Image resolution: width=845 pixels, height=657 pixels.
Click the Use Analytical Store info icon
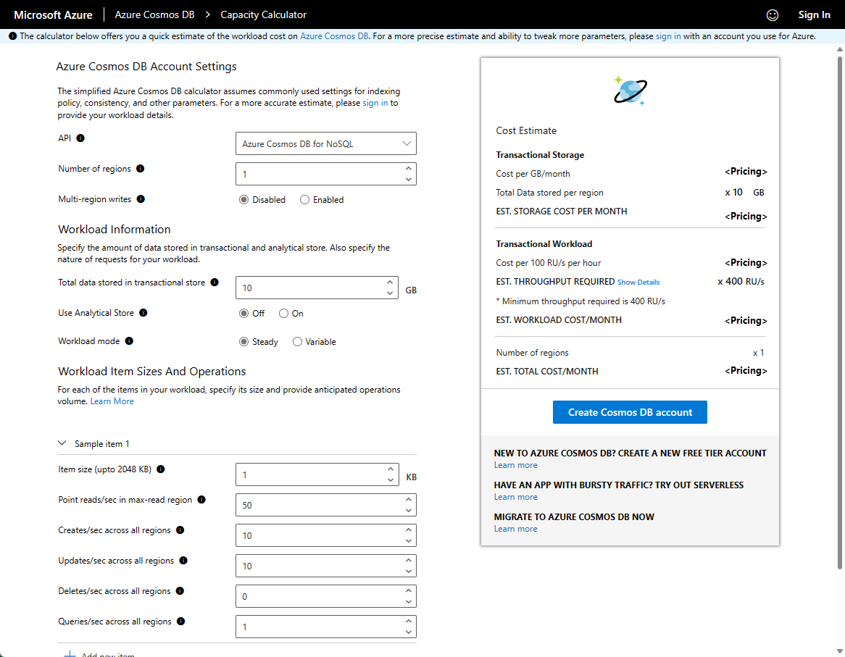143,312
